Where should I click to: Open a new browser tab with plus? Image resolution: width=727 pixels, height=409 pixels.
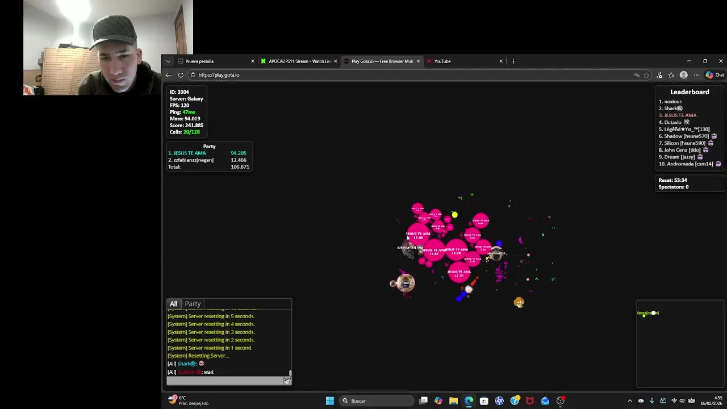tap(513, 61)
